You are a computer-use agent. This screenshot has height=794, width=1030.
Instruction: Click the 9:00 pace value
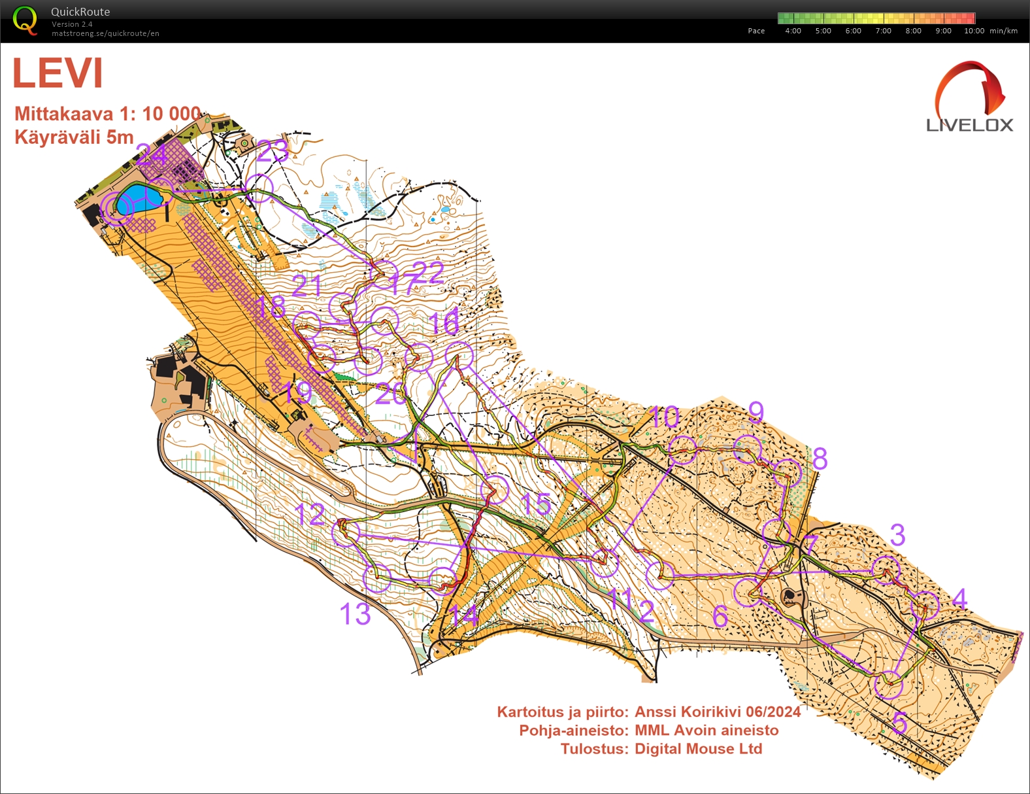[943, 31]
